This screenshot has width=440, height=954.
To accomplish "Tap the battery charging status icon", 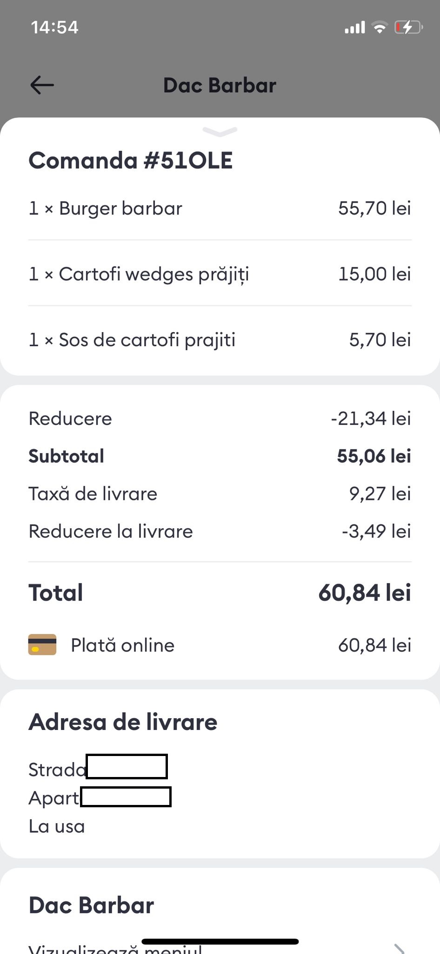I will (408, 27).
